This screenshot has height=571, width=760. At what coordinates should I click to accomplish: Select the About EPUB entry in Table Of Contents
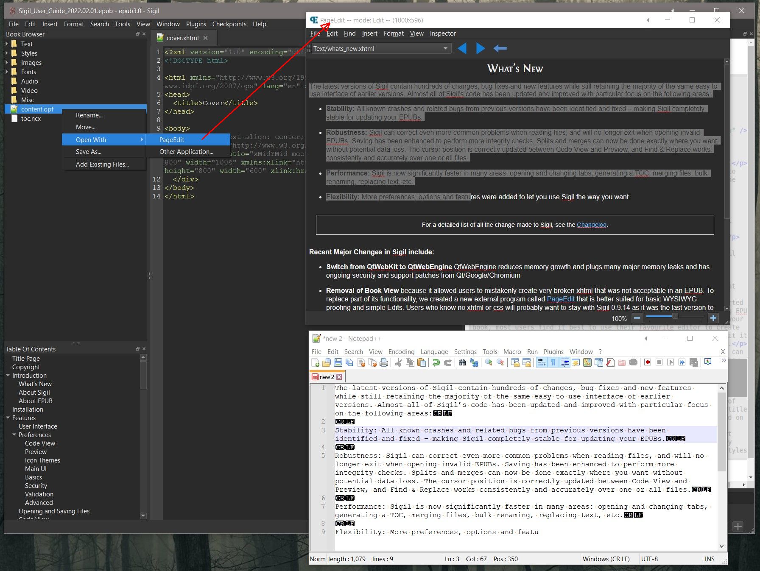click(36, 401)
